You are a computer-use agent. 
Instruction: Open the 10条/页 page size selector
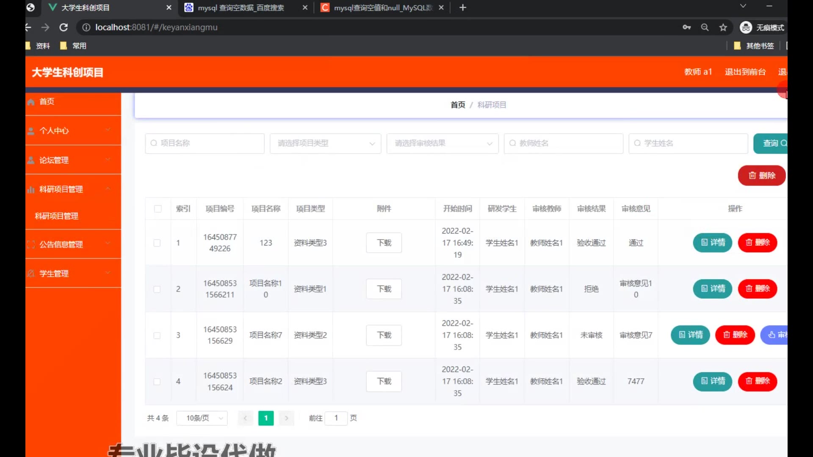click(x=202, y=418)
